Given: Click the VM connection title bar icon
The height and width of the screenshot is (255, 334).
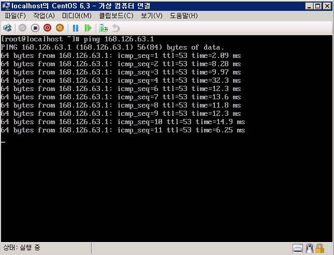Looking at the screenshot, I should tap(6, 6).
